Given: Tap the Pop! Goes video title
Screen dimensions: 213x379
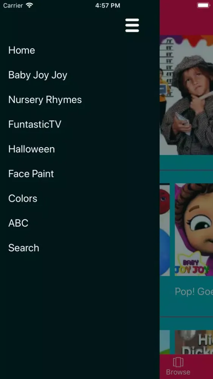Looking at the screenshot, I should coord(194,292).
